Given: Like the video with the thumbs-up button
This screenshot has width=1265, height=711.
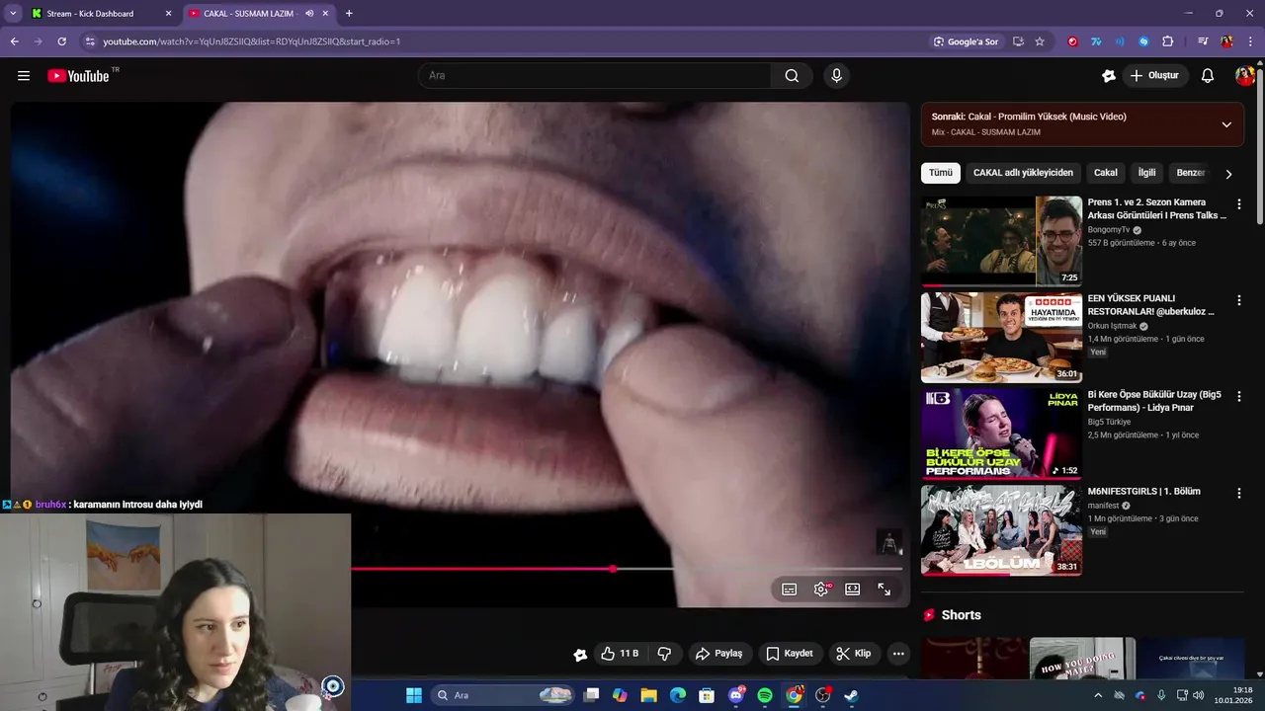Looking at the screenshot, I should tap(620, 654).
